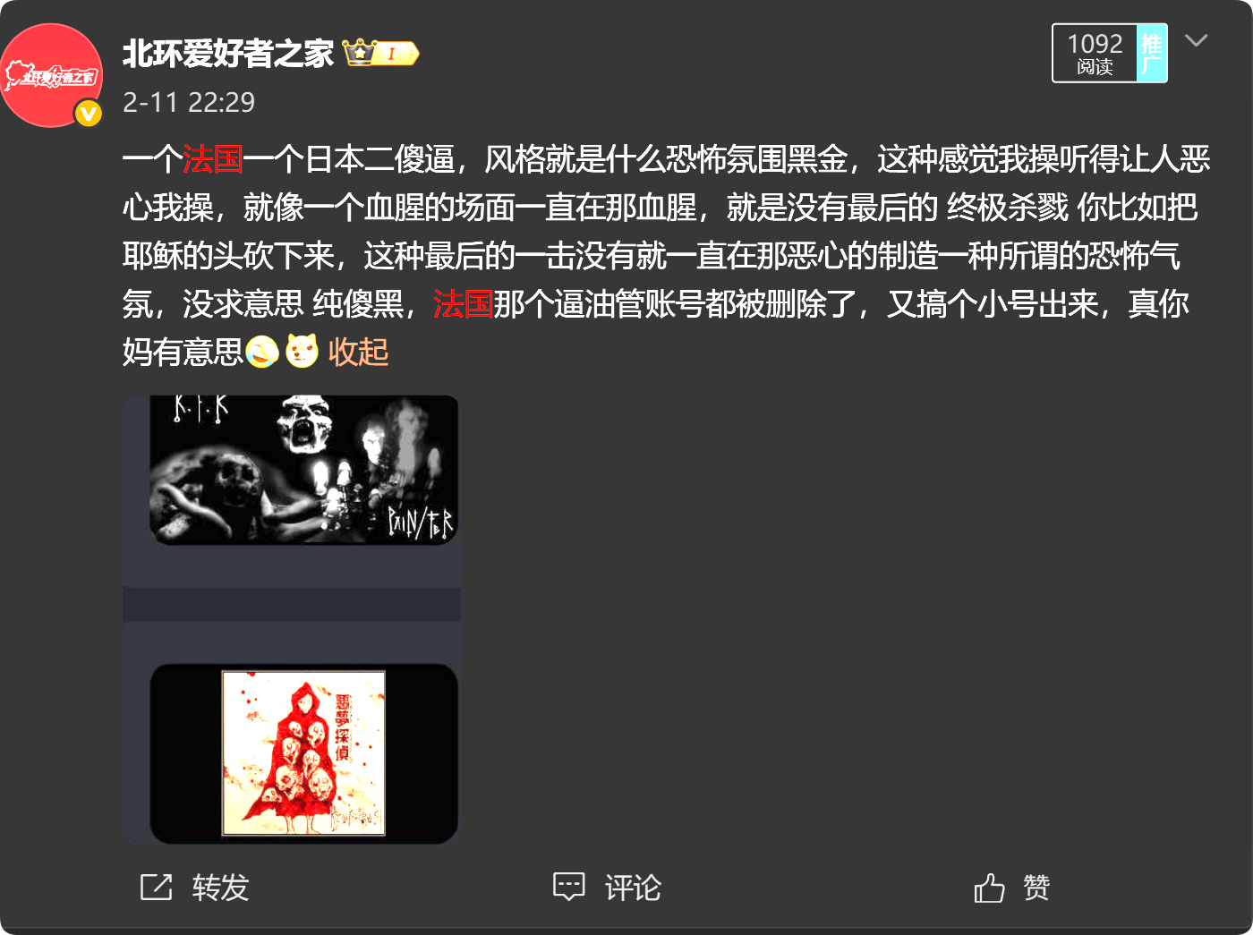Image resolution: width=1253 pixels, height=935 pixels.
Task: Click the second red 法国 keyword link
Action: pyautogui.click(x=464, y=304)
